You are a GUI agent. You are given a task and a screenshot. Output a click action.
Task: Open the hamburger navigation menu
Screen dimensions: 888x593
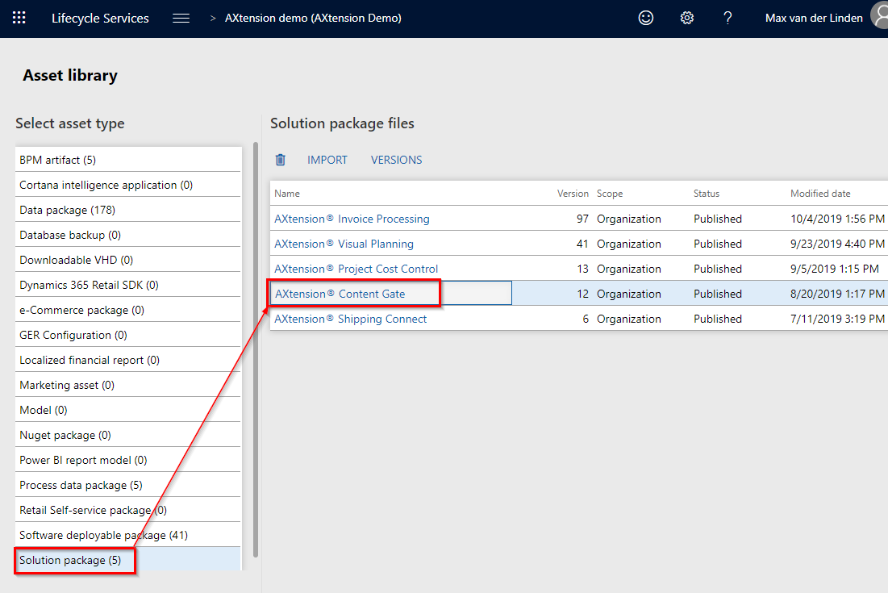(x=181, y=18)
